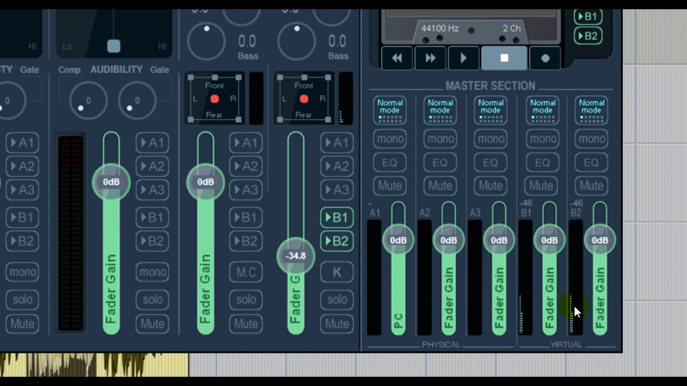The width and height of the screenshot is (687, 386).
Task: Mute the leftmost cut-off strip
Action: pos(23,324)
